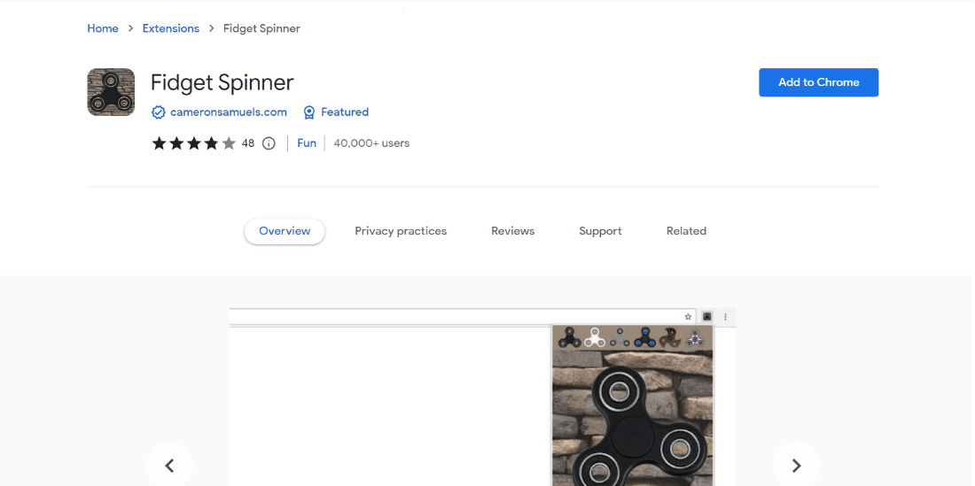This screenshot has height=486, width=975.
Task: Click the Fidget Spinner breadcrumb text
Action: (261, 28)
